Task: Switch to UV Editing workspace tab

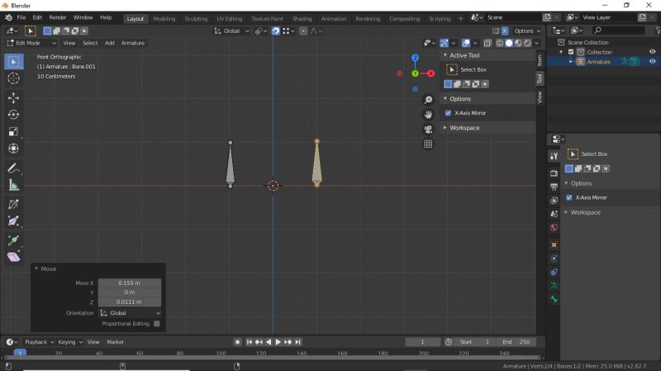Action: (230, 18)
